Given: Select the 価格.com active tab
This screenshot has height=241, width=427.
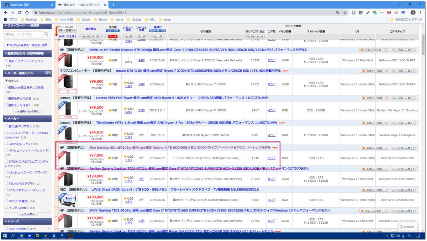Looking at the screenshot, I should [81, 5].
